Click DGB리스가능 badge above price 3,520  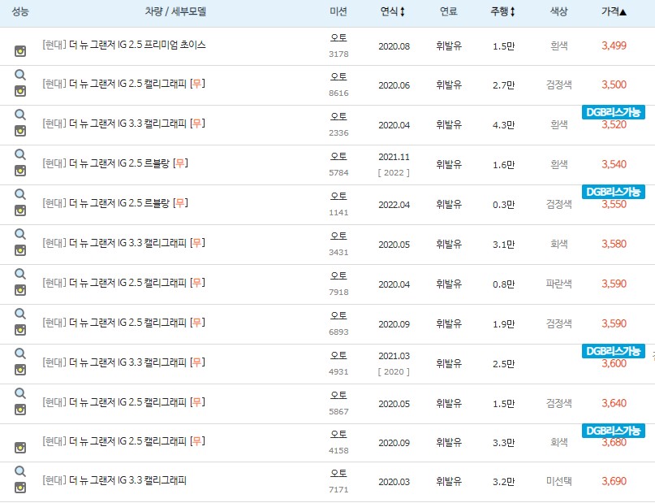point(614,112)
